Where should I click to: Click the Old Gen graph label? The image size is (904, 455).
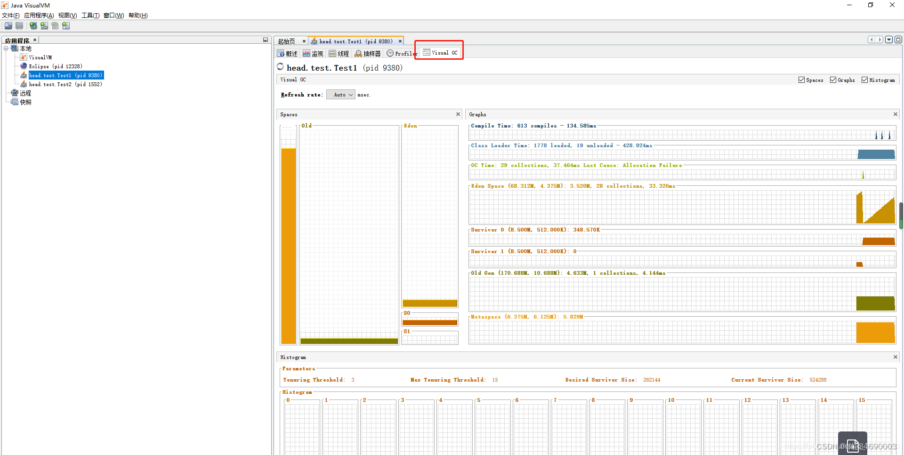pos(568,273)
